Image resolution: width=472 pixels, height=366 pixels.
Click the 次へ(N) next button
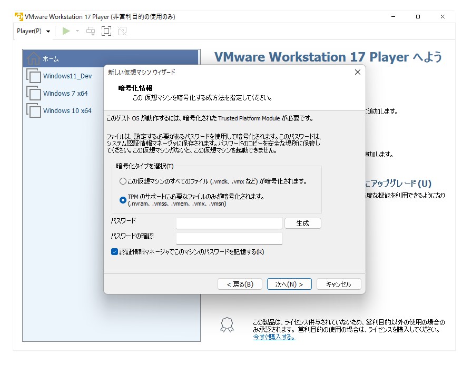click(289, 283)
